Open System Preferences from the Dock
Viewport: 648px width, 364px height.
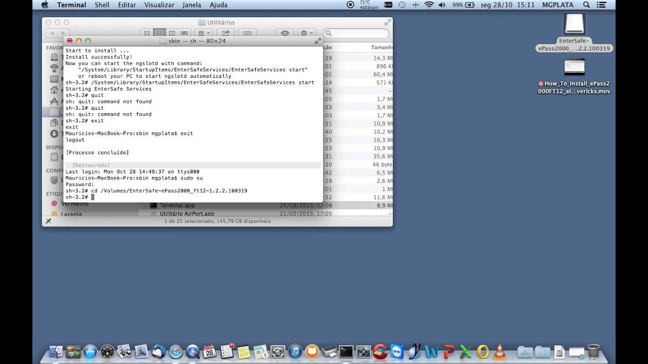278,351
